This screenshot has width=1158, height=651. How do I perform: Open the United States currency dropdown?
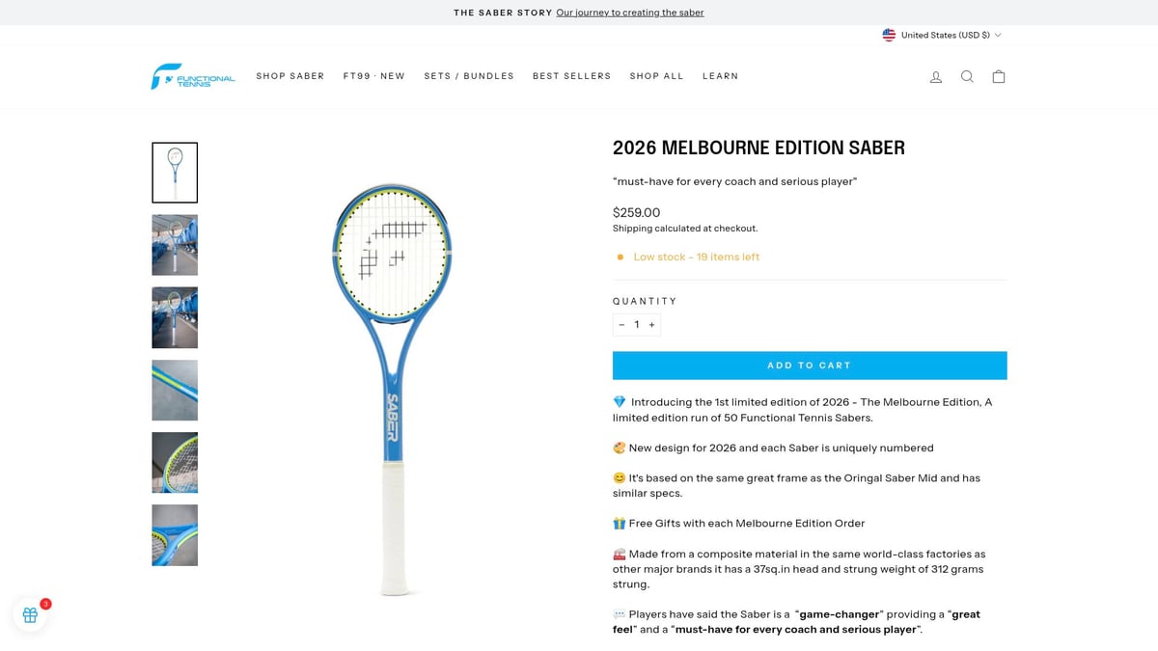[x=944, y=35]
